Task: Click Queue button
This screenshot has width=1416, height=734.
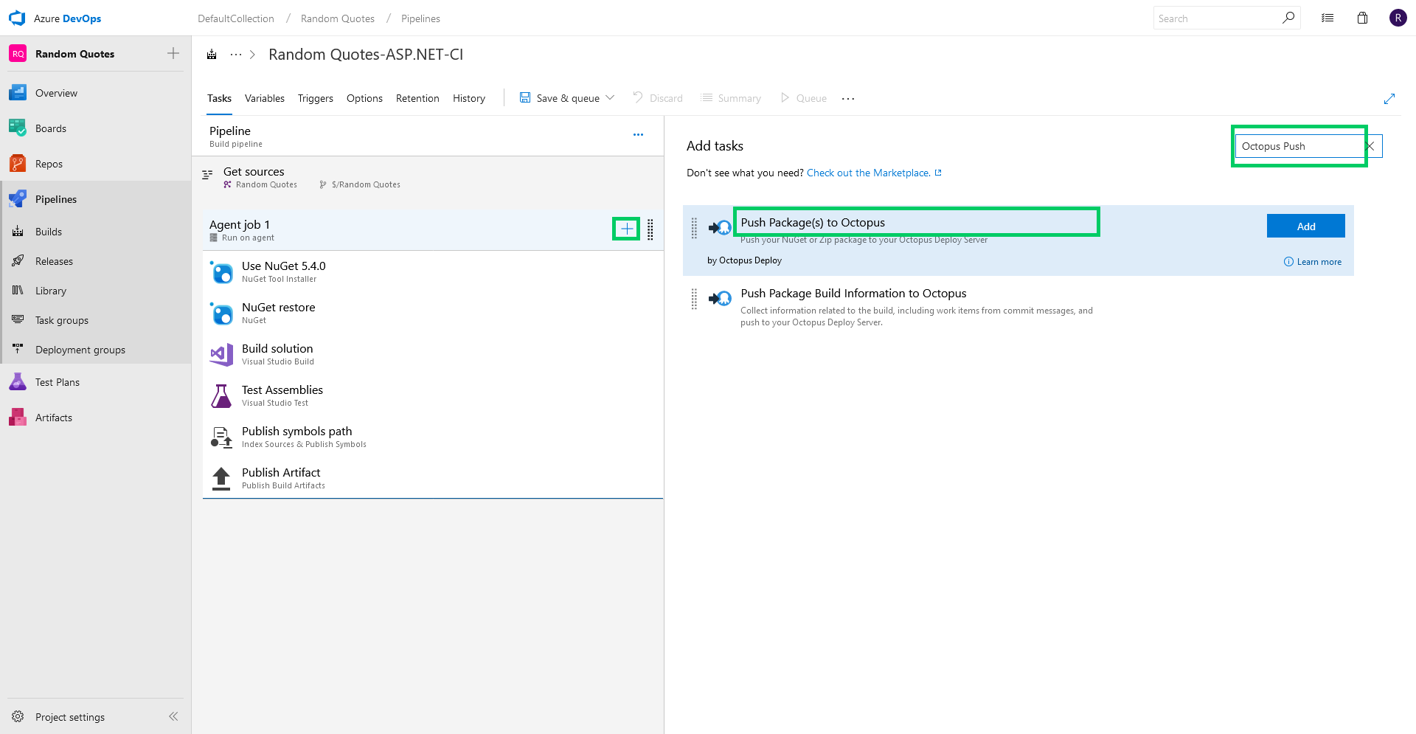Action: [803, 98]
